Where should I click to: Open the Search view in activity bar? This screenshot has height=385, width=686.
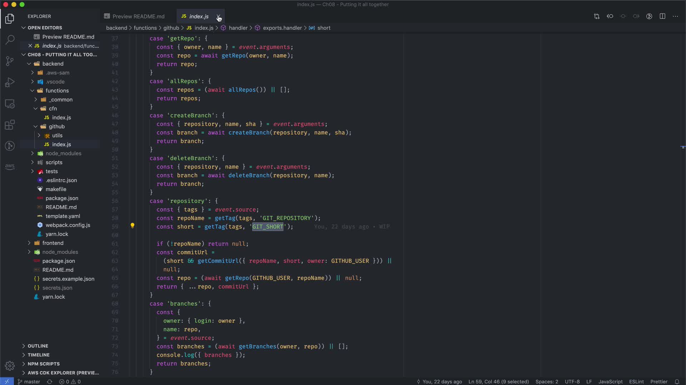point(10,40)
